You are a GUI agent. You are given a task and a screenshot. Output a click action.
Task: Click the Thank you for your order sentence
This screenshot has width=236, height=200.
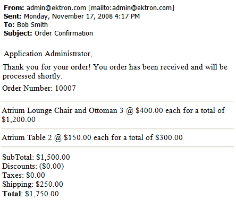click(x=47, y=67)
